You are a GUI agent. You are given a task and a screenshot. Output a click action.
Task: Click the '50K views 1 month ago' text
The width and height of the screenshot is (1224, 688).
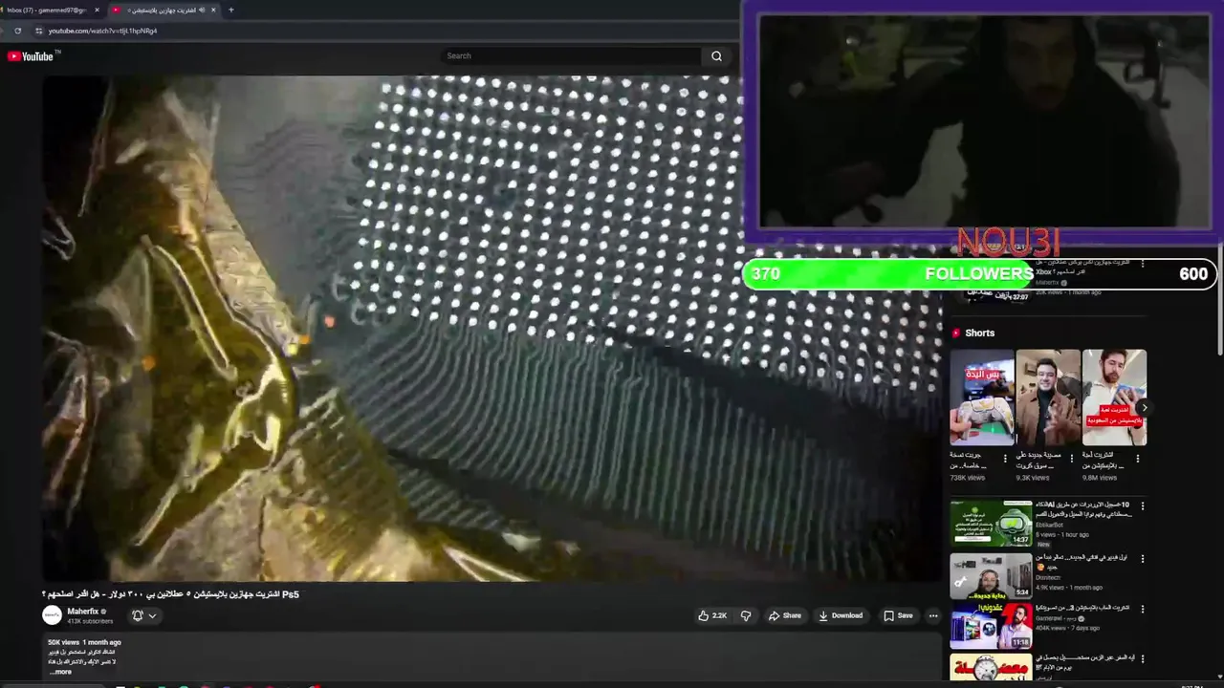(x=84, y=642)
